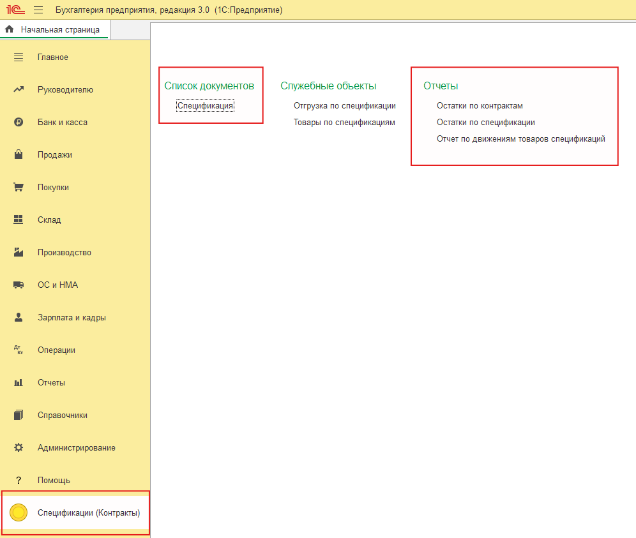The image size is (636, 538).
Task: Click the Помощь question mark icon
Action: 19,480
